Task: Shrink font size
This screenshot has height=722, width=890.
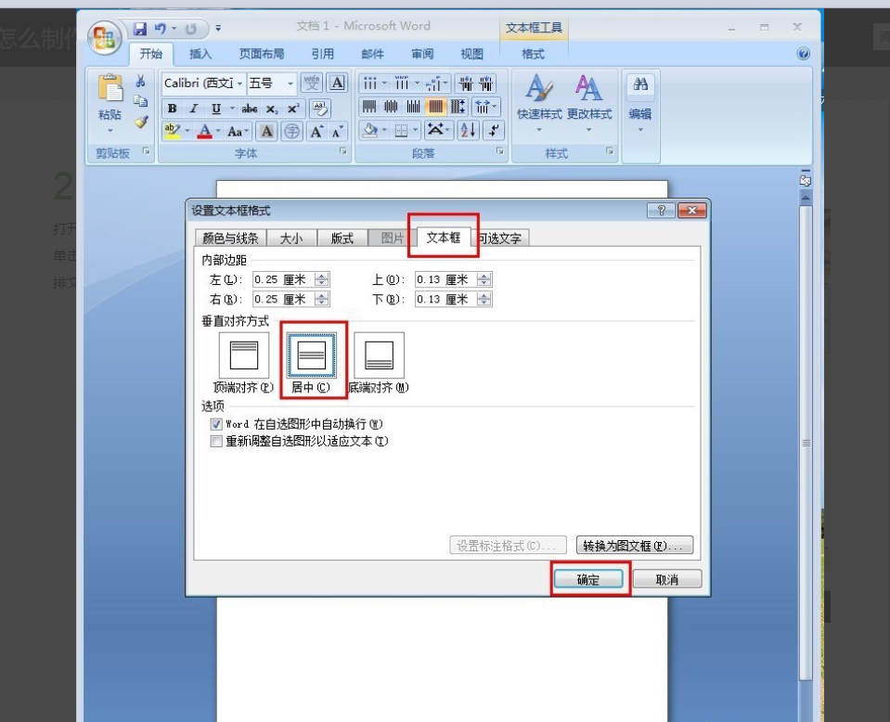Action: tap(338, 132)
